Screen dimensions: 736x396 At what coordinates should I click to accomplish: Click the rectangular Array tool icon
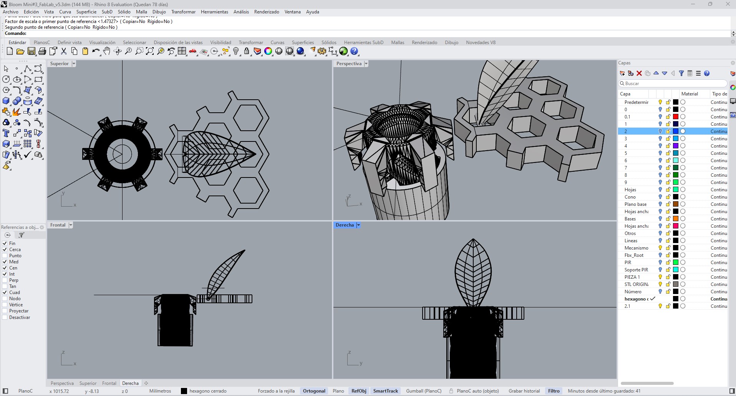click(x=28, y=144)
